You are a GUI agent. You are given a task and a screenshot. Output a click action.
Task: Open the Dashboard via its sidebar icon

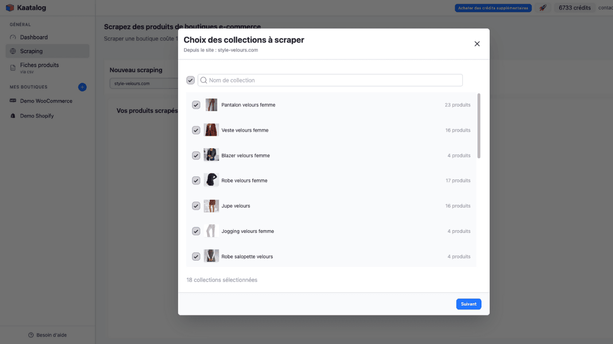pyautogui.click(x=13, y=37)
